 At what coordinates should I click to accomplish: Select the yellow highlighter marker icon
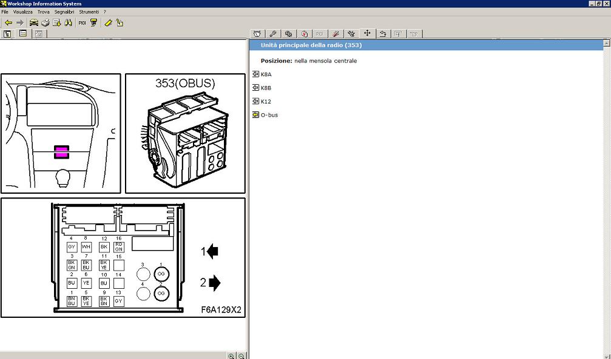109,23
